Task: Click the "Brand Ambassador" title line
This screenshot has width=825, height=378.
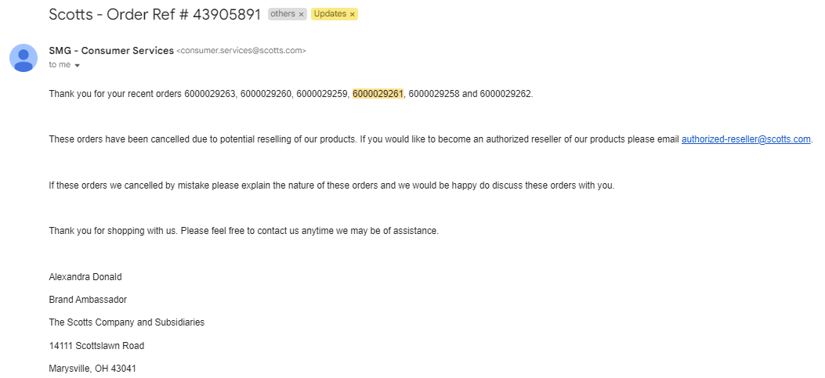Action: [x=88, y=300]
